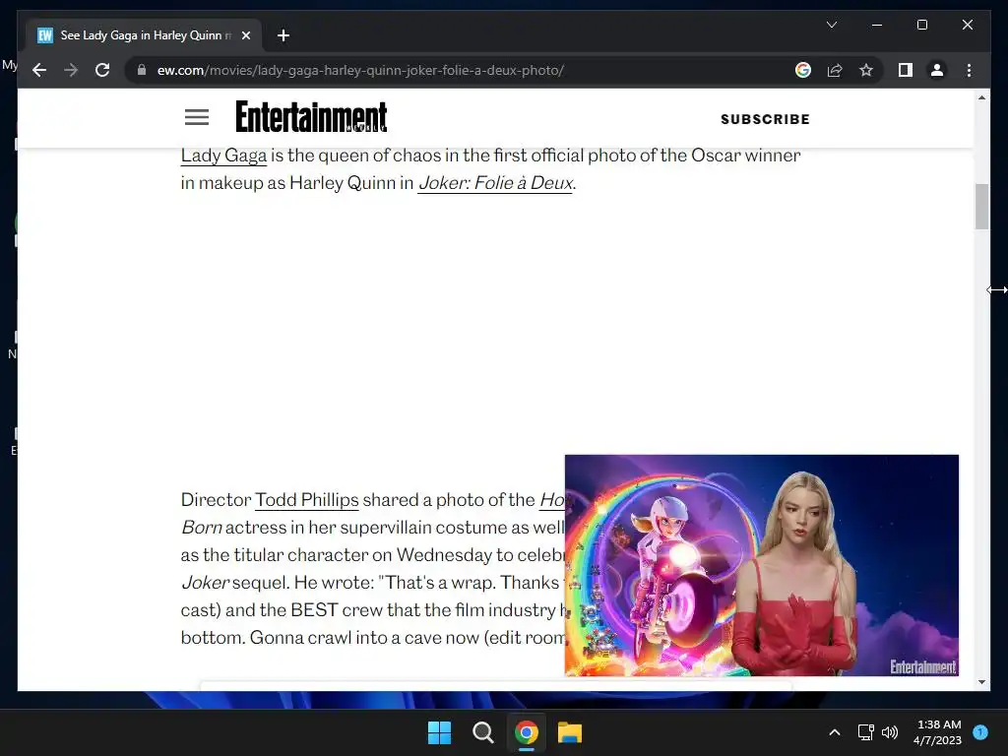Show hidden system tray icons
The width and height of the screenshot is (1008, 756).
pos(835,732)
